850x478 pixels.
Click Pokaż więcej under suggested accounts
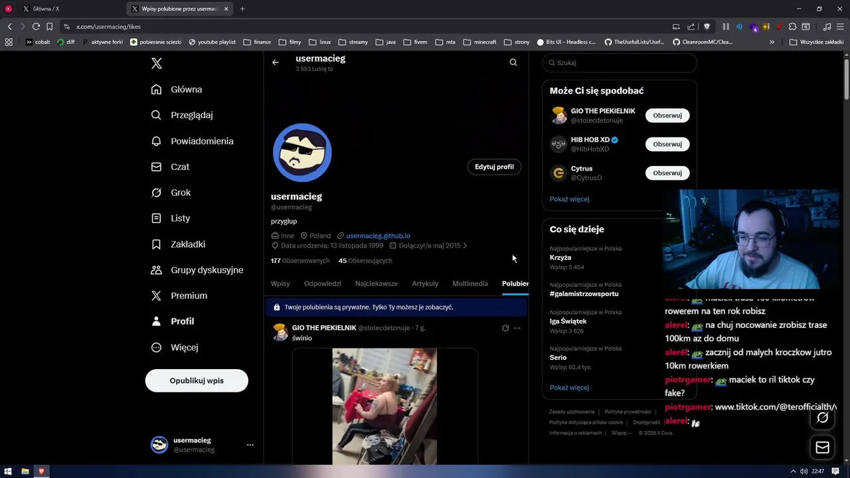pos(569,199)
